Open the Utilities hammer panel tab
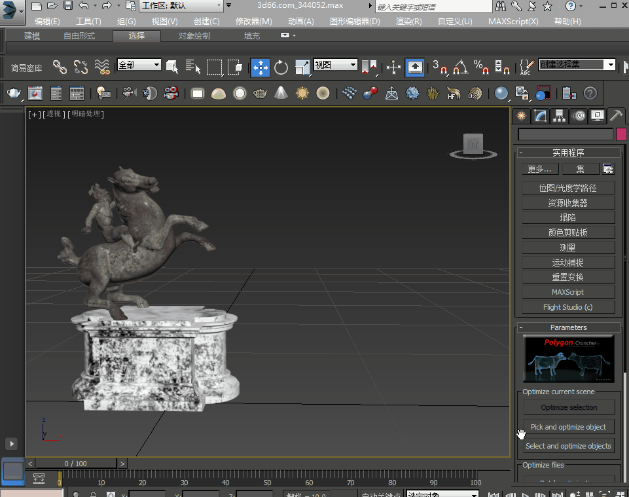The image size is (629, 497). (x=616, y=116)
